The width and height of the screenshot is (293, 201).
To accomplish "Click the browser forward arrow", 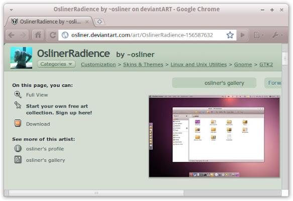I will tap(23, 35).
